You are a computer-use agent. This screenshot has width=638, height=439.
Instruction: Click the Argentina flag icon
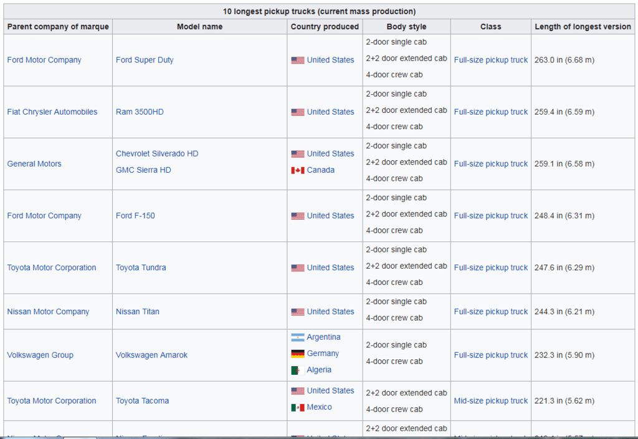click(297, 337)
